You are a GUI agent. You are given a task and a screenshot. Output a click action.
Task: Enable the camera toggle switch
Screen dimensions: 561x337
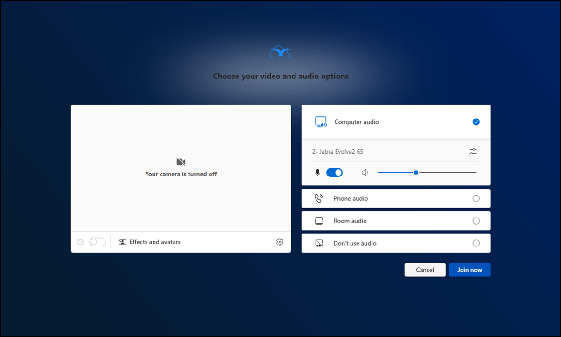98,242
